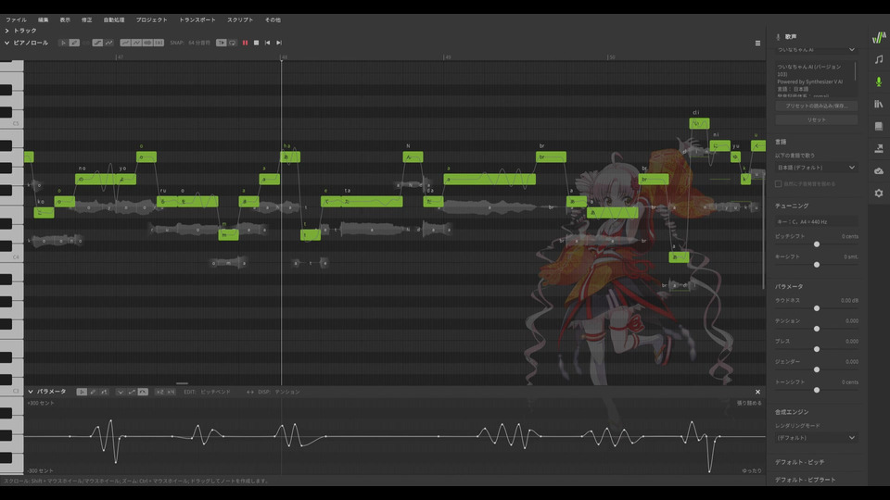Toggle the pitch deviation edit mode icon
The image size is (890, 500).
[x=109, y=43]
